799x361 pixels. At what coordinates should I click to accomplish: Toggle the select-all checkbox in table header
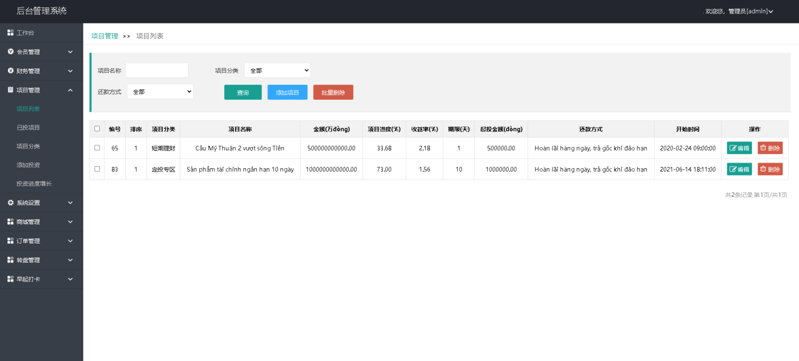tap(97, 129)
